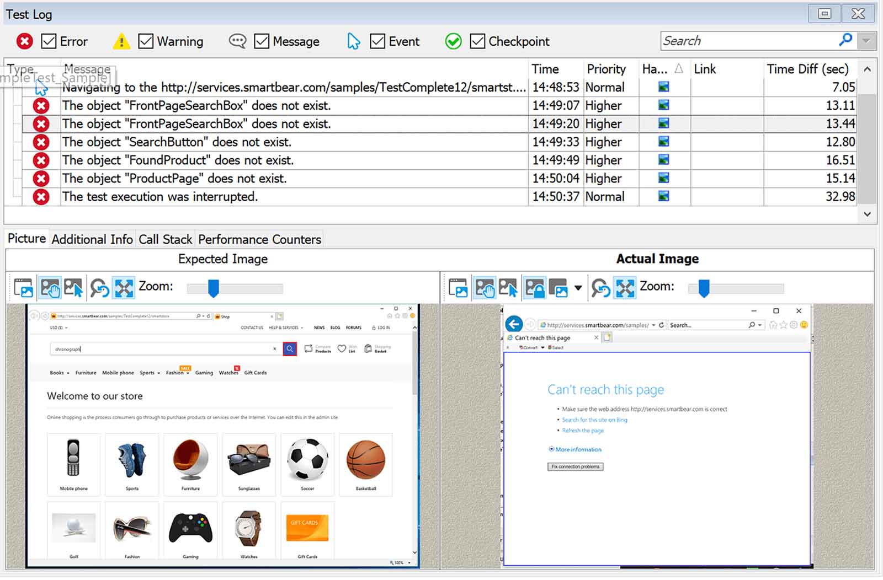The image size is (883, 580).
Task: Switch to the Call Stack tab
Action: tap(165, 239)
